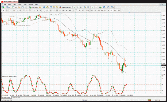The height and width of the screenshot is (102, 167).
Task: Expand the Profiles dropdown arrow
Action: (9, 7)
